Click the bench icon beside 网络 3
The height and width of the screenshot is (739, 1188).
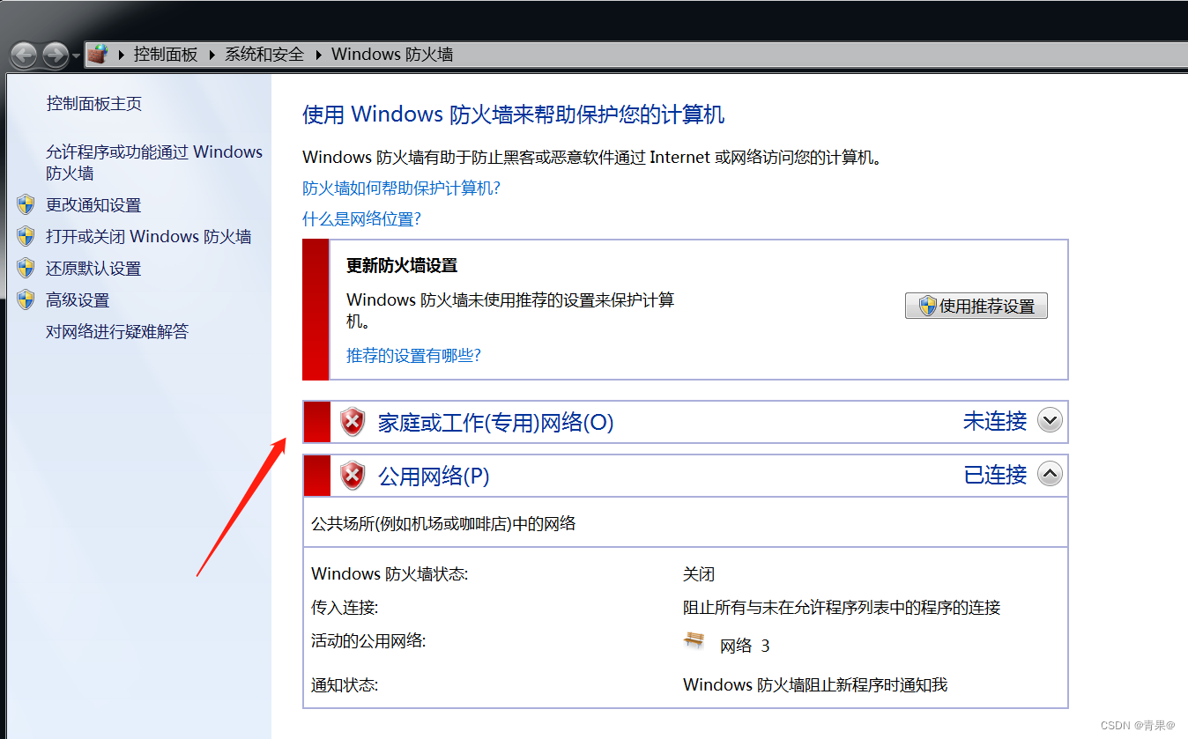[x=694, y=641]
